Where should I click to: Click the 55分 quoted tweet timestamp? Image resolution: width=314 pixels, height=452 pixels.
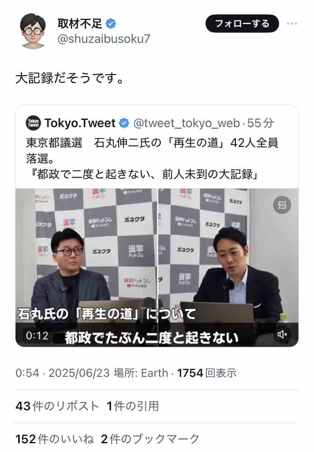(x=261, y=123)
